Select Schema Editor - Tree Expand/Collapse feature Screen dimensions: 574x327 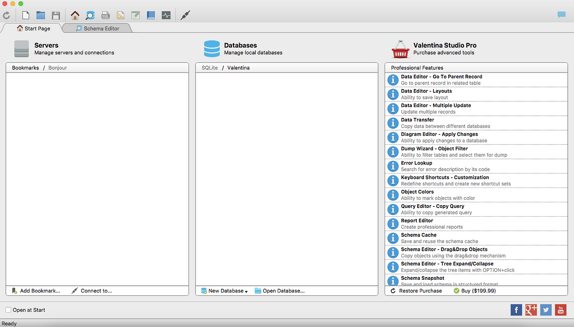pyautogui.click(x=476, y=267)
